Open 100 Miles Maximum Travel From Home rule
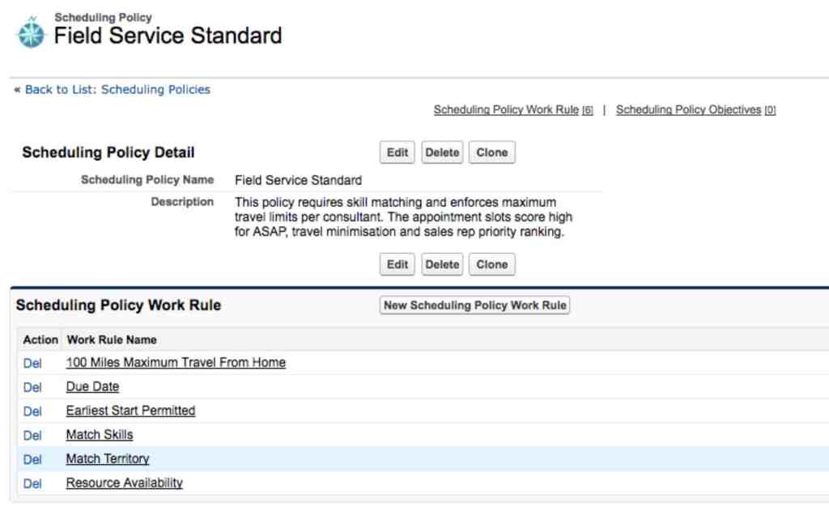The image size is (829, 506). [x=176, y=363]
